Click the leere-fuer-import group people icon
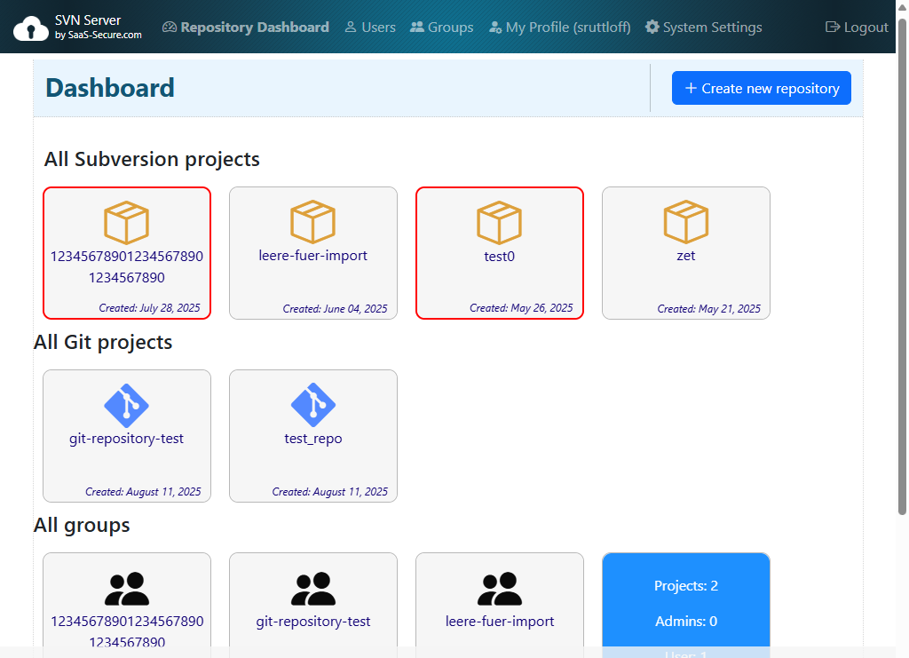 pyautogui.click(x=499, y=587)
